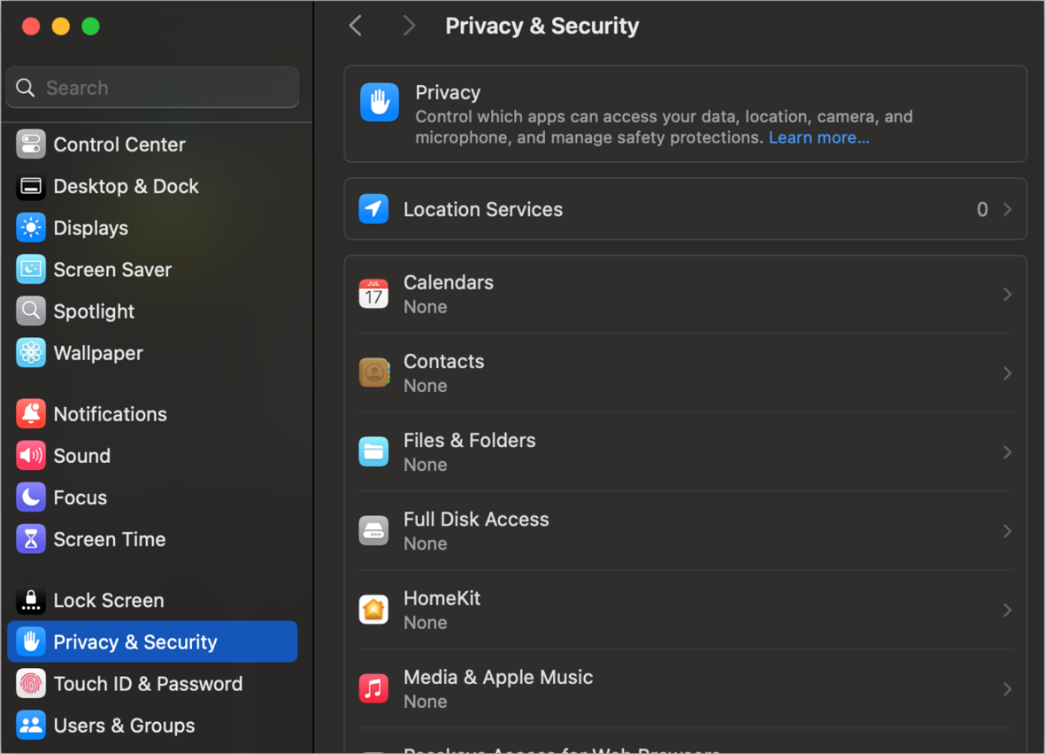Click the Media & Apple Music note icon
Viewport: 1045px width, 754px height.
pos(374,688)
